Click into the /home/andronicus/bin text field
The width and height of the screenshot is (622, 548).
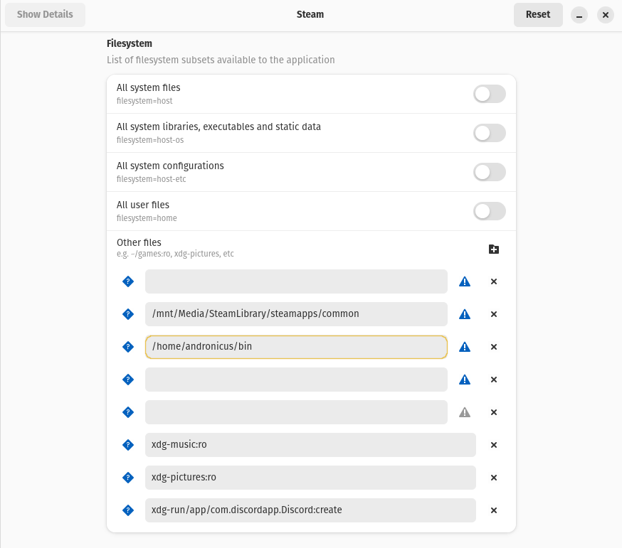(x=296, y=347)
